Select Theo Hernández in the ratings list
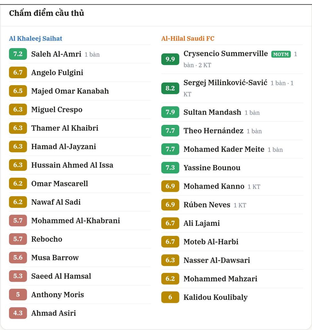 (213, 131)
